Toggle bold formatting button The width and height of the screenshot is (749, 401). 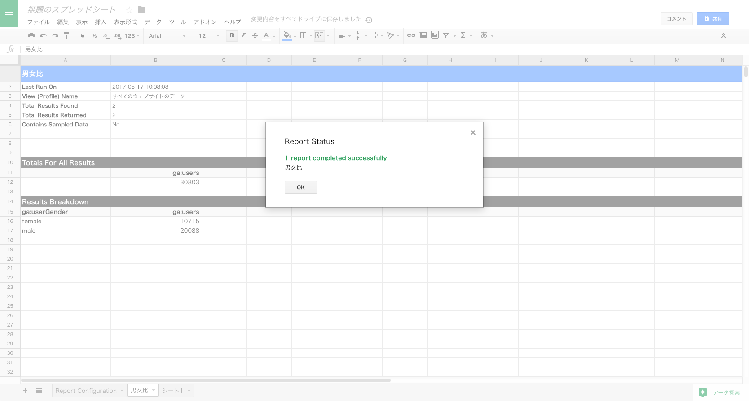tap(232, 35)
